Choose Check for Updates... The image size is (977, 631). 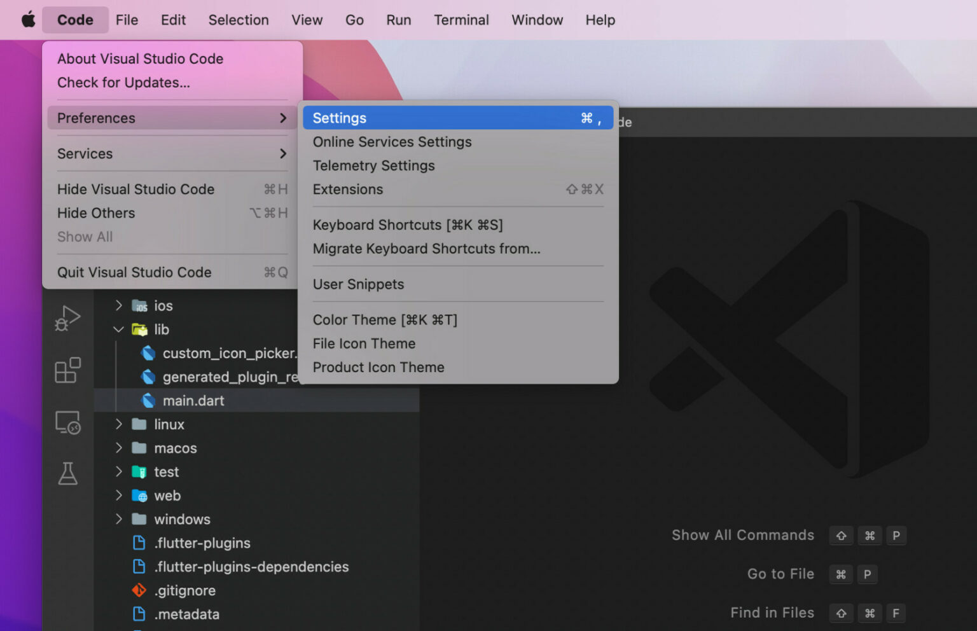point(172,83)
